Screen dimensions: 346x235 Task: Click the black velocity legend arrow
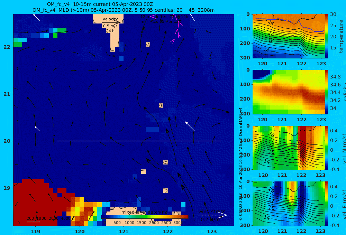(x=112, y=22)
